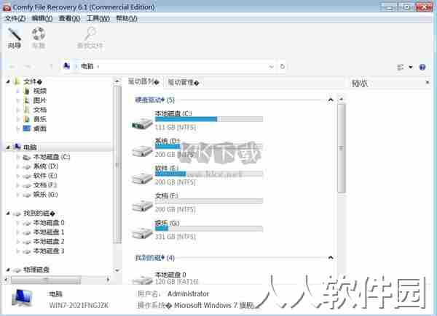
Task: Click the 系统 (D:) drive icon in list
Action: [142, 150]
